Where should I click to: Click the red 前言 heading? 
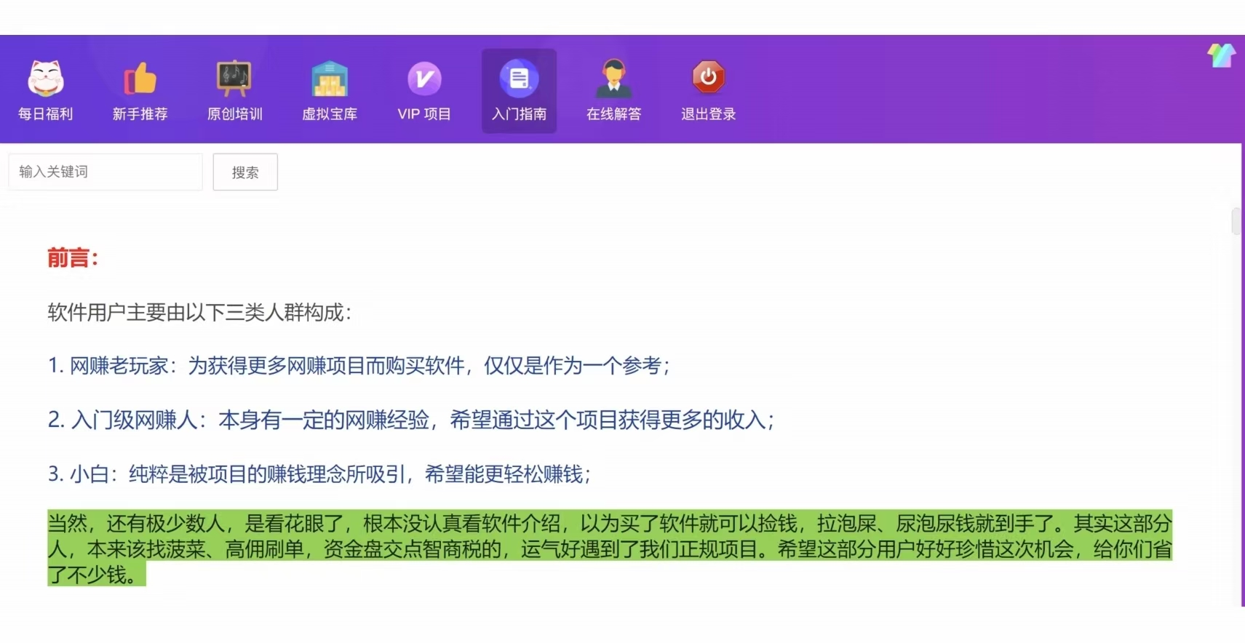(73, 257)
